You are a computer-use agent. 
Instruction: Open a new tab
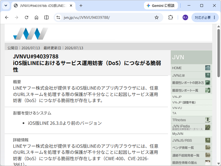[81, 6]
